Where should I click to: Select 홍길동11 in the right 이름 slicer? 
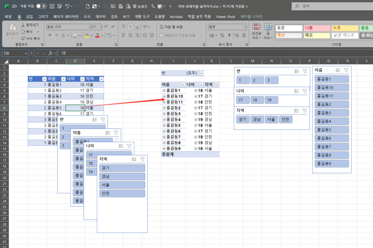tap(333, 96)
